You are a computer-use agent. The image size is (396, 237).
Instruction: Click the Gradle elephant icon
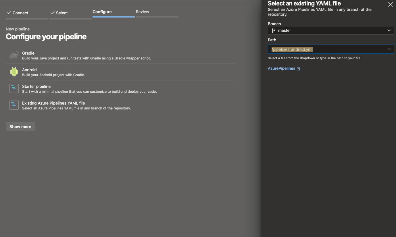pos(14,55)
